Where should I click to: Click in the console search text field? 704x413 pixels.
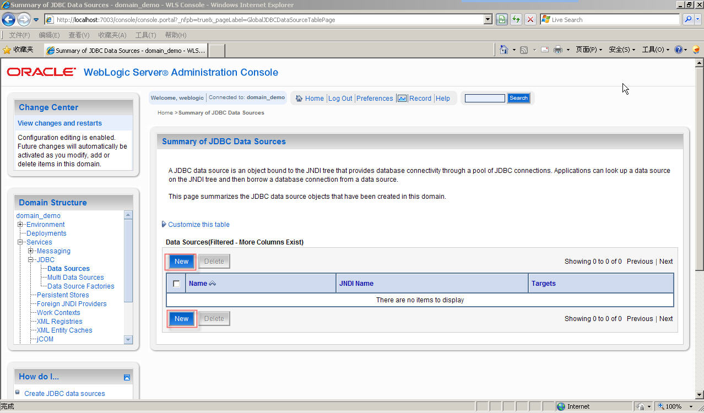pyautogui.click(x=485, y=98)
